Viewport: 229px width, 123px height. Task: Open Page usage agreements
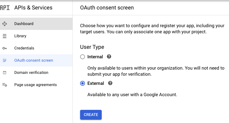pos(35,85)
